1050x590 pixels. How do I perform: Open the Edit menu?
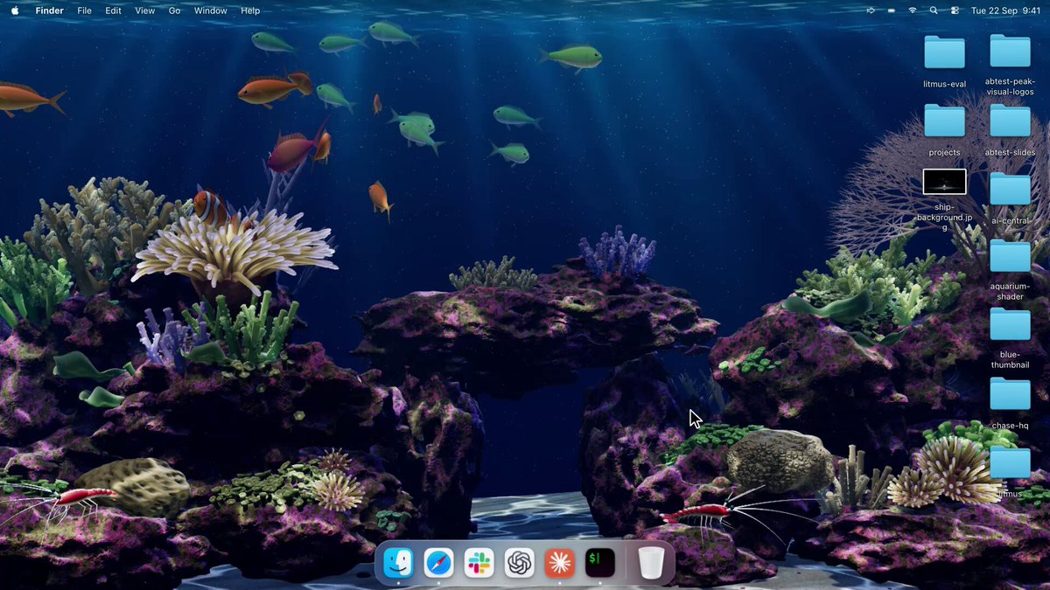(114, 10)
